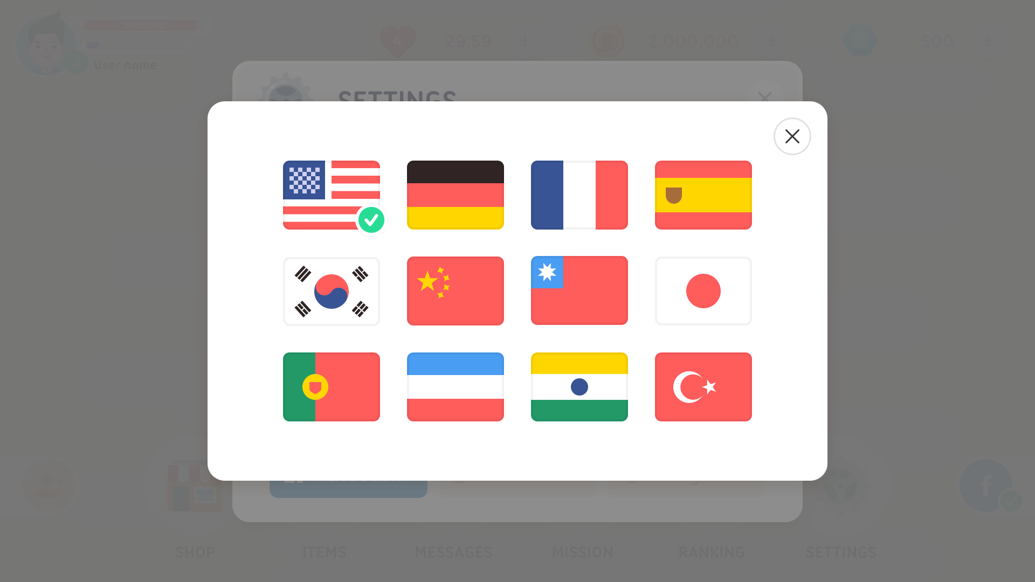Close the language selection popup

click(792, 136)
